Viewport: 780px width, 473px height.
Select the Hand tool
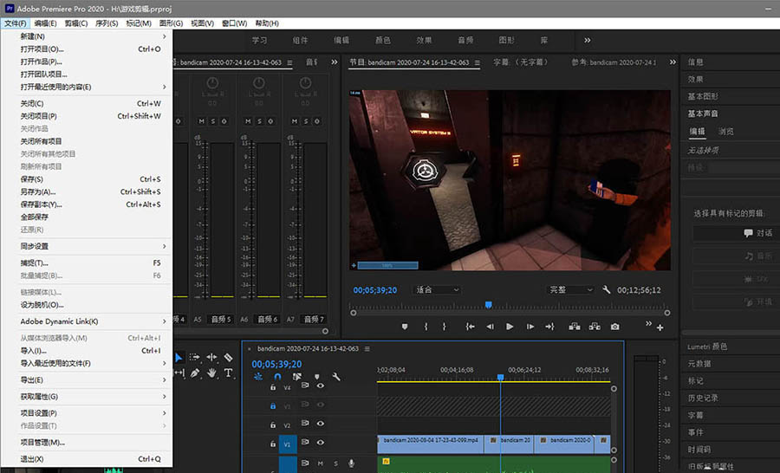pos(211,373)
